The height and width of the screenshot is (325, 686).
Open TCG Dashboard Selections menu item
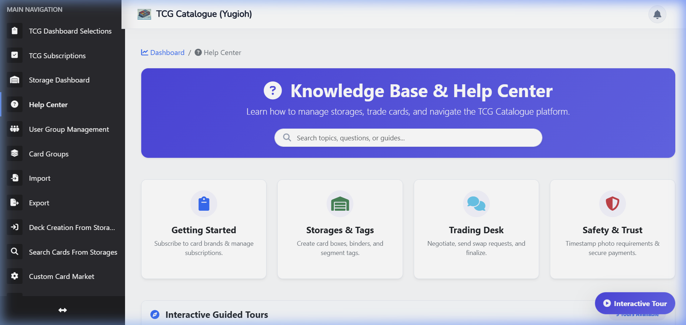pos(63,31)
